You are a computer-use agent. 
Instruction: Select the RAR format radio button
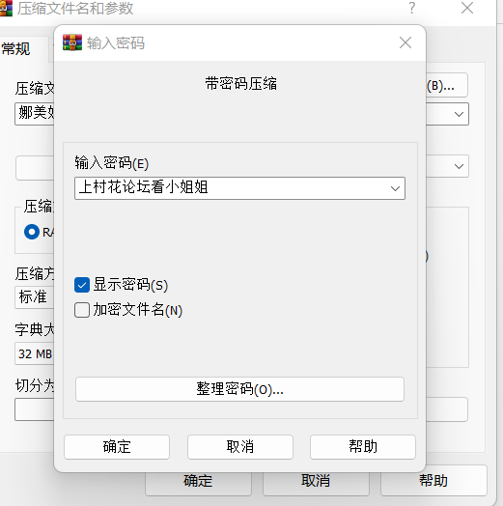(32, 232)
